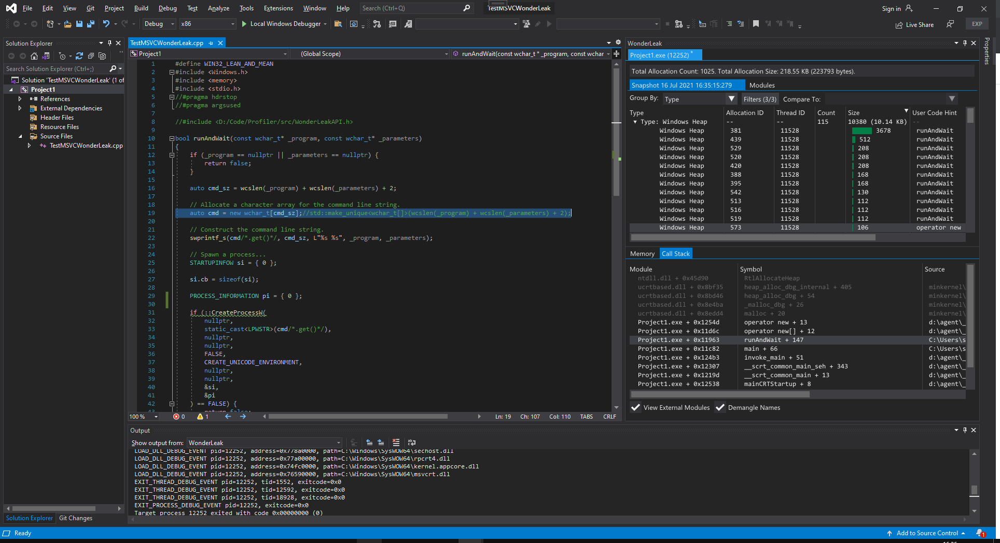The height and width of the screenshot is (543, 1000).
Task: Open the Analyze menu
Action: [x=218, y=8]
